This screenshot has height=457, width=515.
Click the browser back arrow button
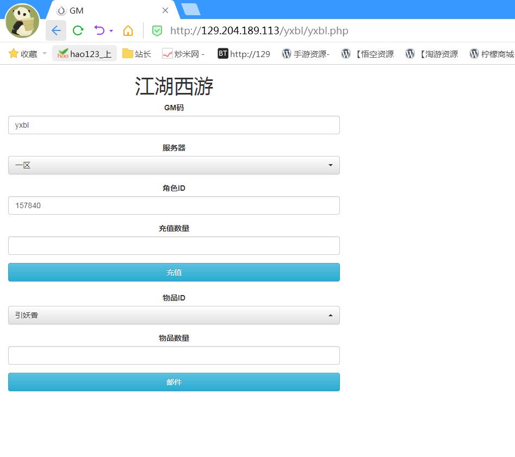point(56,30)
